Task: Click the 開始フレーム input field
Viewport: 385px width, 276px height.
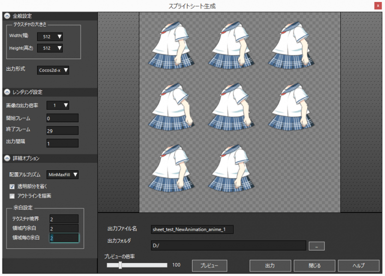Action: (62, 118)
